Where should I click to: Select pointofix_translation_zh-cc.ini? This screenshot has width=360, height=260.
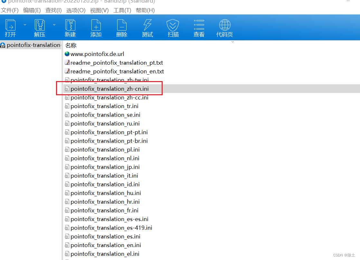click(109, 97)
